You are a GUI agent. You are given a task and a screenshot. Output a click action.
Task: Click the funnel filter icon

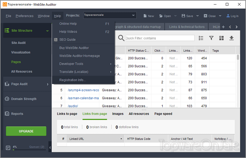point(211,38)
